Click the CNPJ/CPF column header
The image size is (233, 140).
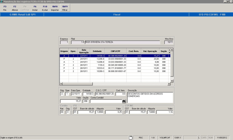point(115,51)
